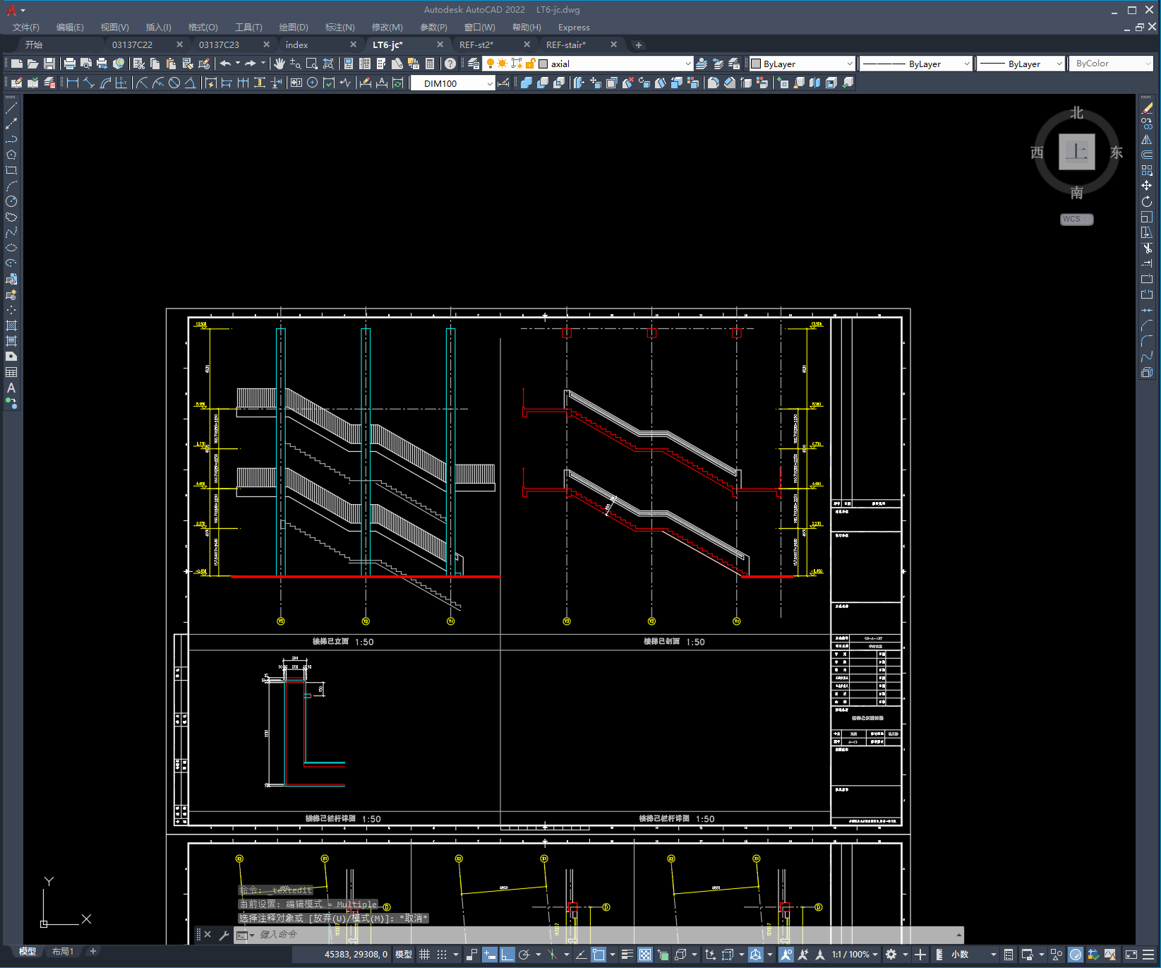Select the Line draw tool

11,109
